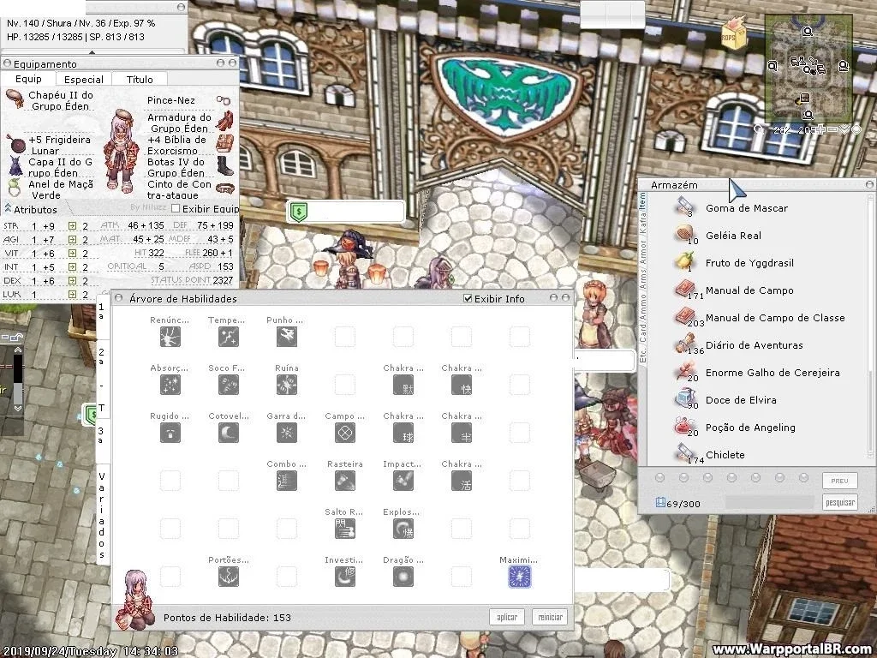Select the Manual de Campo item icon
The image size is (877, 658).
point(684,290)
